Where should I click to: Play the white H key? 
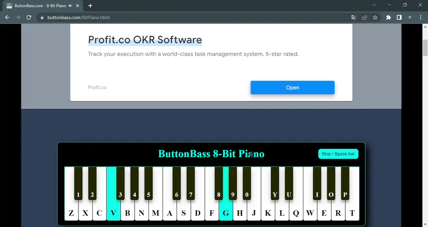(240, 213)
